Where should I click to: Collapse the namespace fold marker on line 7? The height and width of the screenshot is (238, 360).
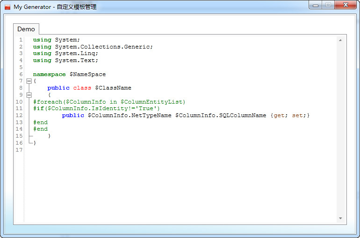(x=29, y=81)
